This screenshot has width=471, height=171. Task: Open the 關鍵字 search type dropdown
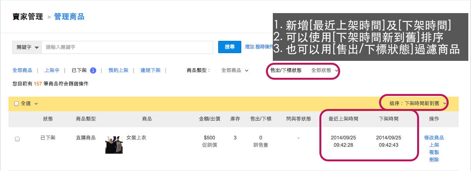[x=27, y=47]
